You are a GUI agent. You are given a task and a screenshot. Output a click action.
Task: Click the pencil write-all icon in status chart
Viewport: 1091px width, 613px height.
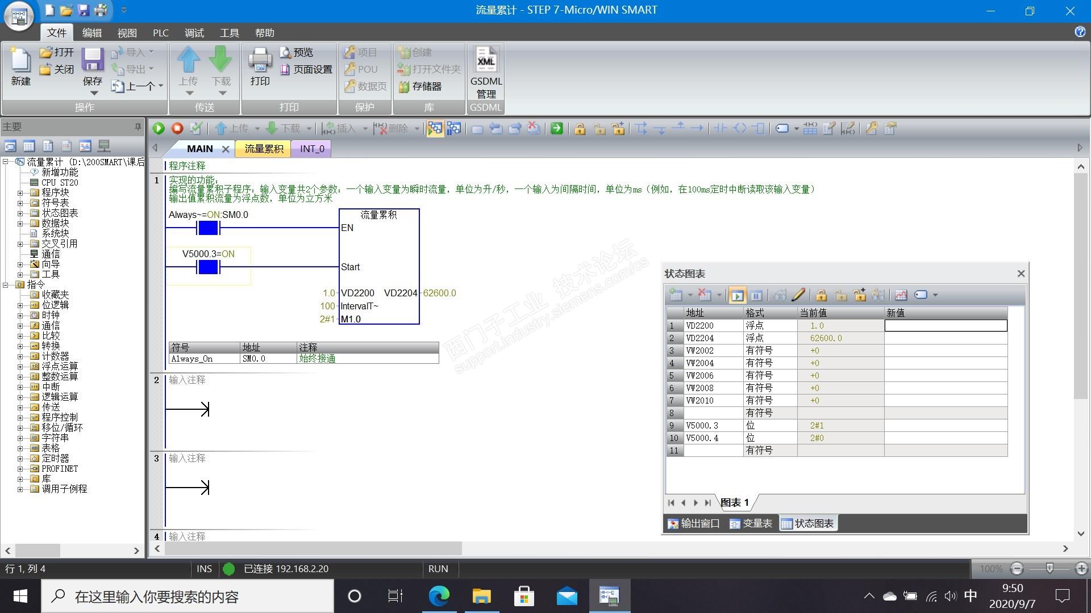[x=798, y=295]
